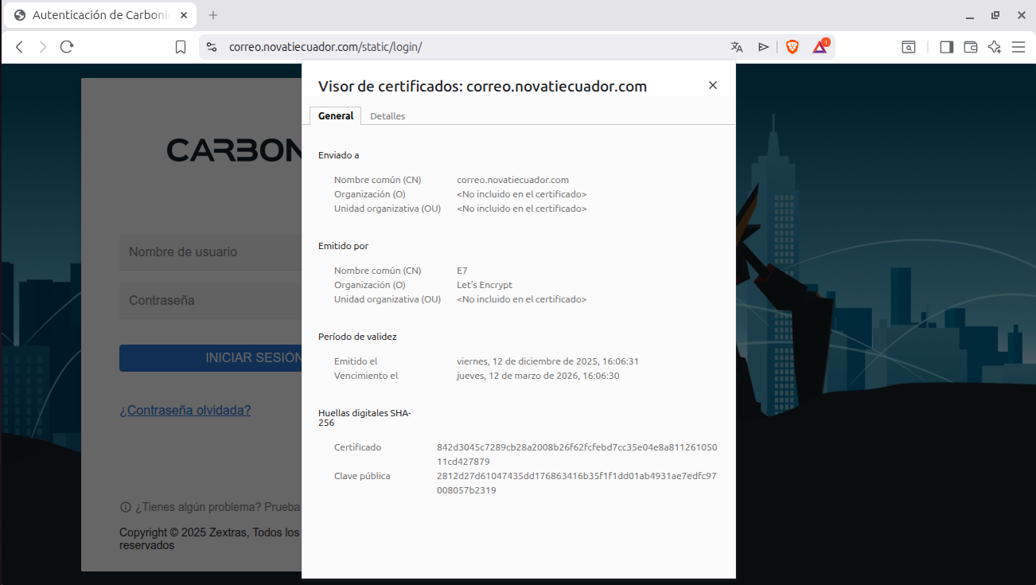
Task: Reload the current page
Action: coord(67,47)
